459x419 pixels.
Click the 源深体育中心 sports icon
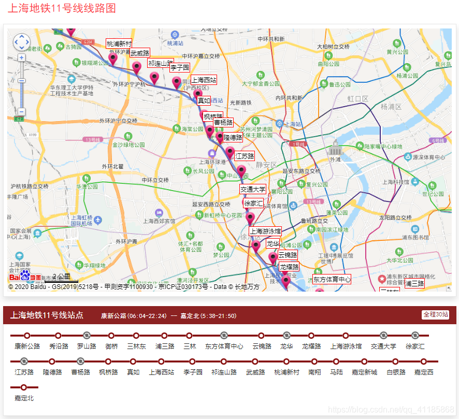click(x=408, y=157)
